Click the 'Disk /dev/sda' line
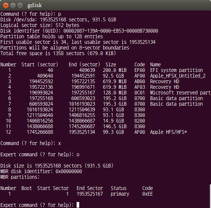 click(x=58, y=19)
